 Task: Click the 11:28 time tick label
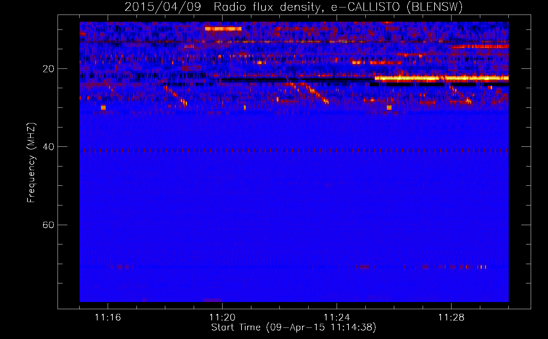tap(451, 317)
